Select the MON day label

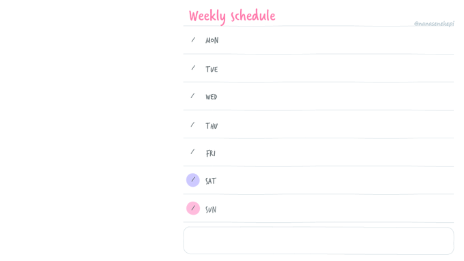pyautogui.click(x=212, y=40)
